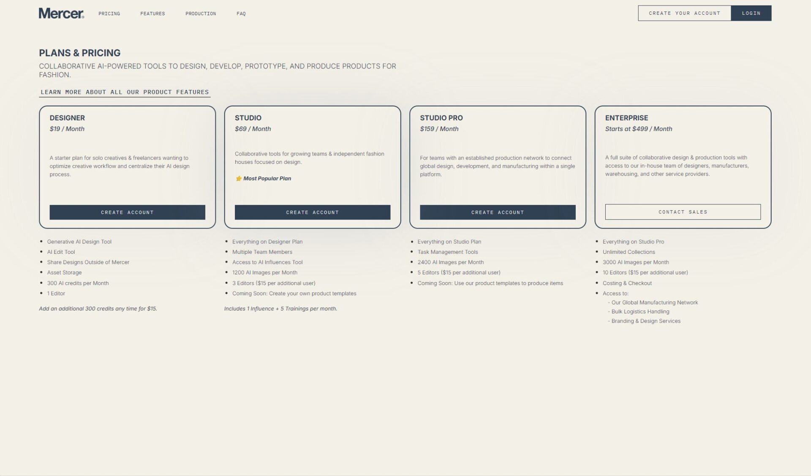Click the star icon beside Most Popular Plan
This screenshot has width=811, height=476.
point(239,179)
